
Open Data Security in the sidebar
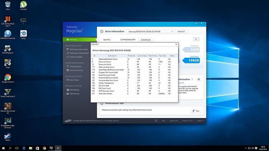click(x=73, y=94)
